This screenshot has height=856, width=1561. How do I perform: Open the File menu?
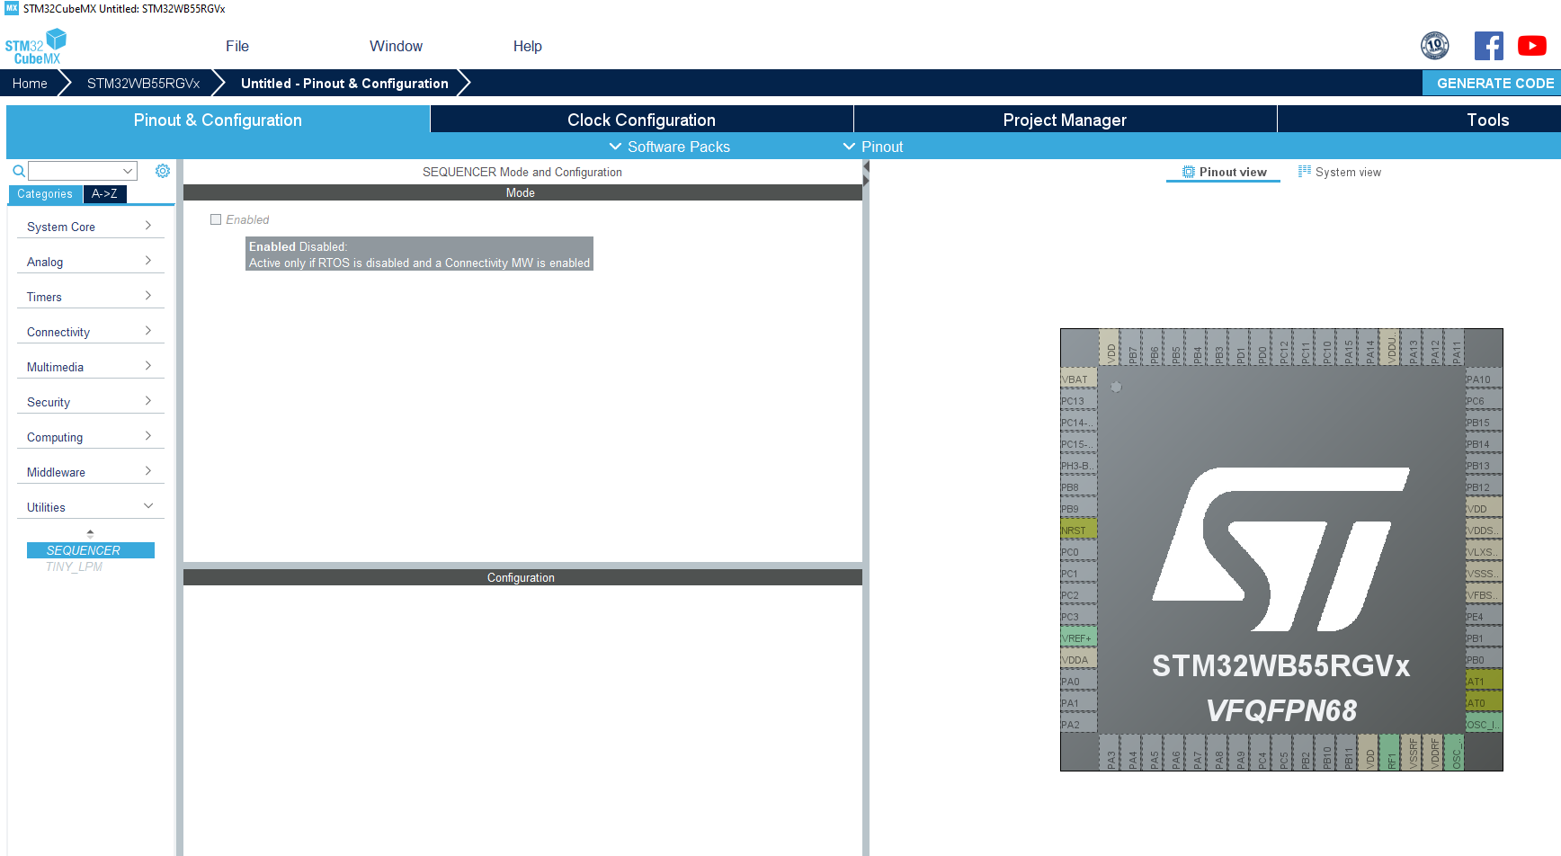pyautogui.click(x=237, y=46)
